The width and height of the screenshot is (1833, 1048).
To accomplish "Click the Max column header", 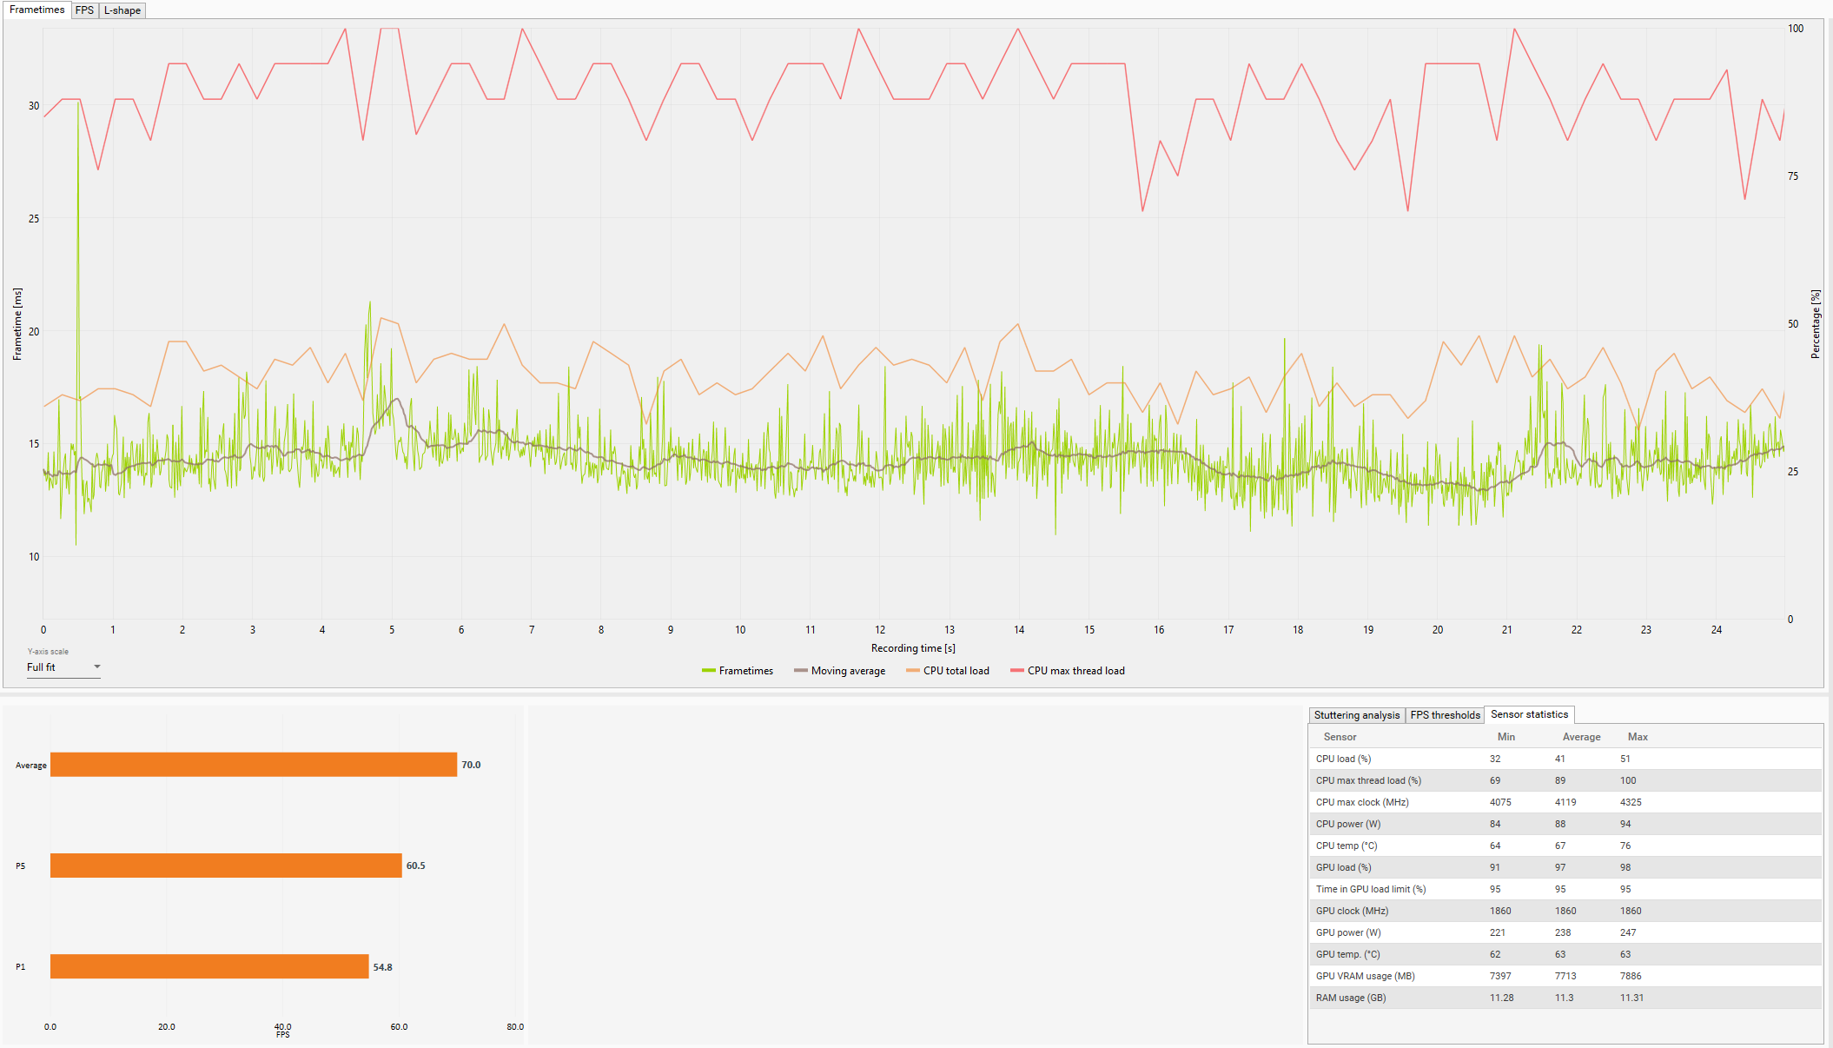I will tap(1638, 737).
